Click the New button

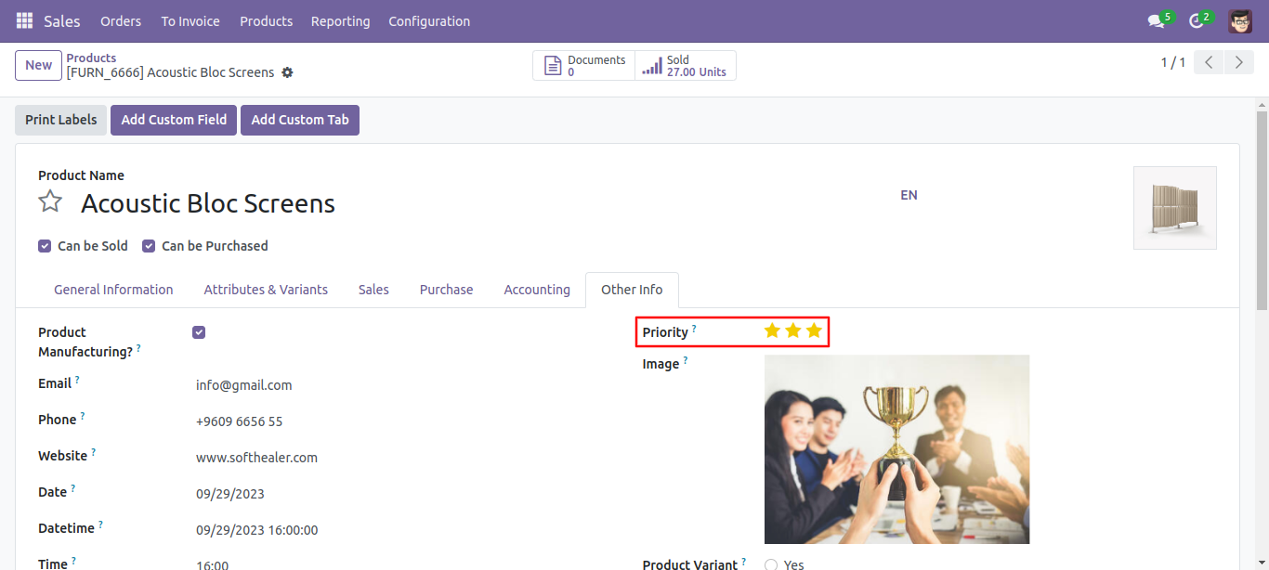pyautogui.click(x=39, y=65)
